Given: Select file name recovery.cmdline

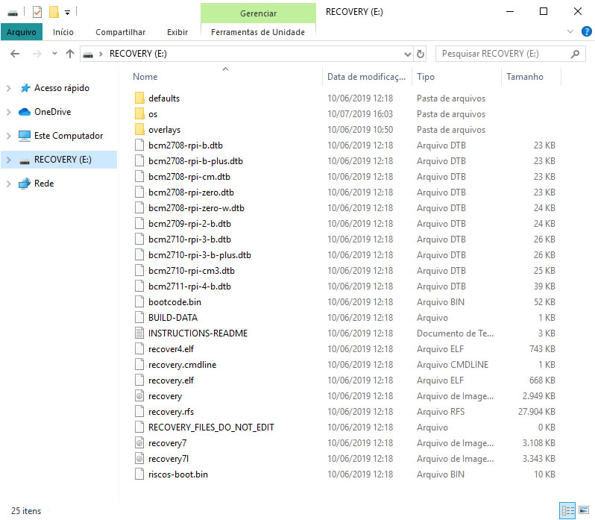Looking at the screenshot, I should pyautogui.click(x=183, y=364).
